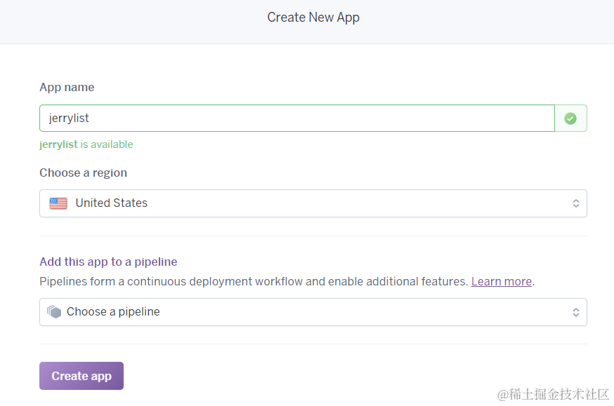Click the pipeline selector's up-down arrows
614x406 pixels.
click(575, 312)
